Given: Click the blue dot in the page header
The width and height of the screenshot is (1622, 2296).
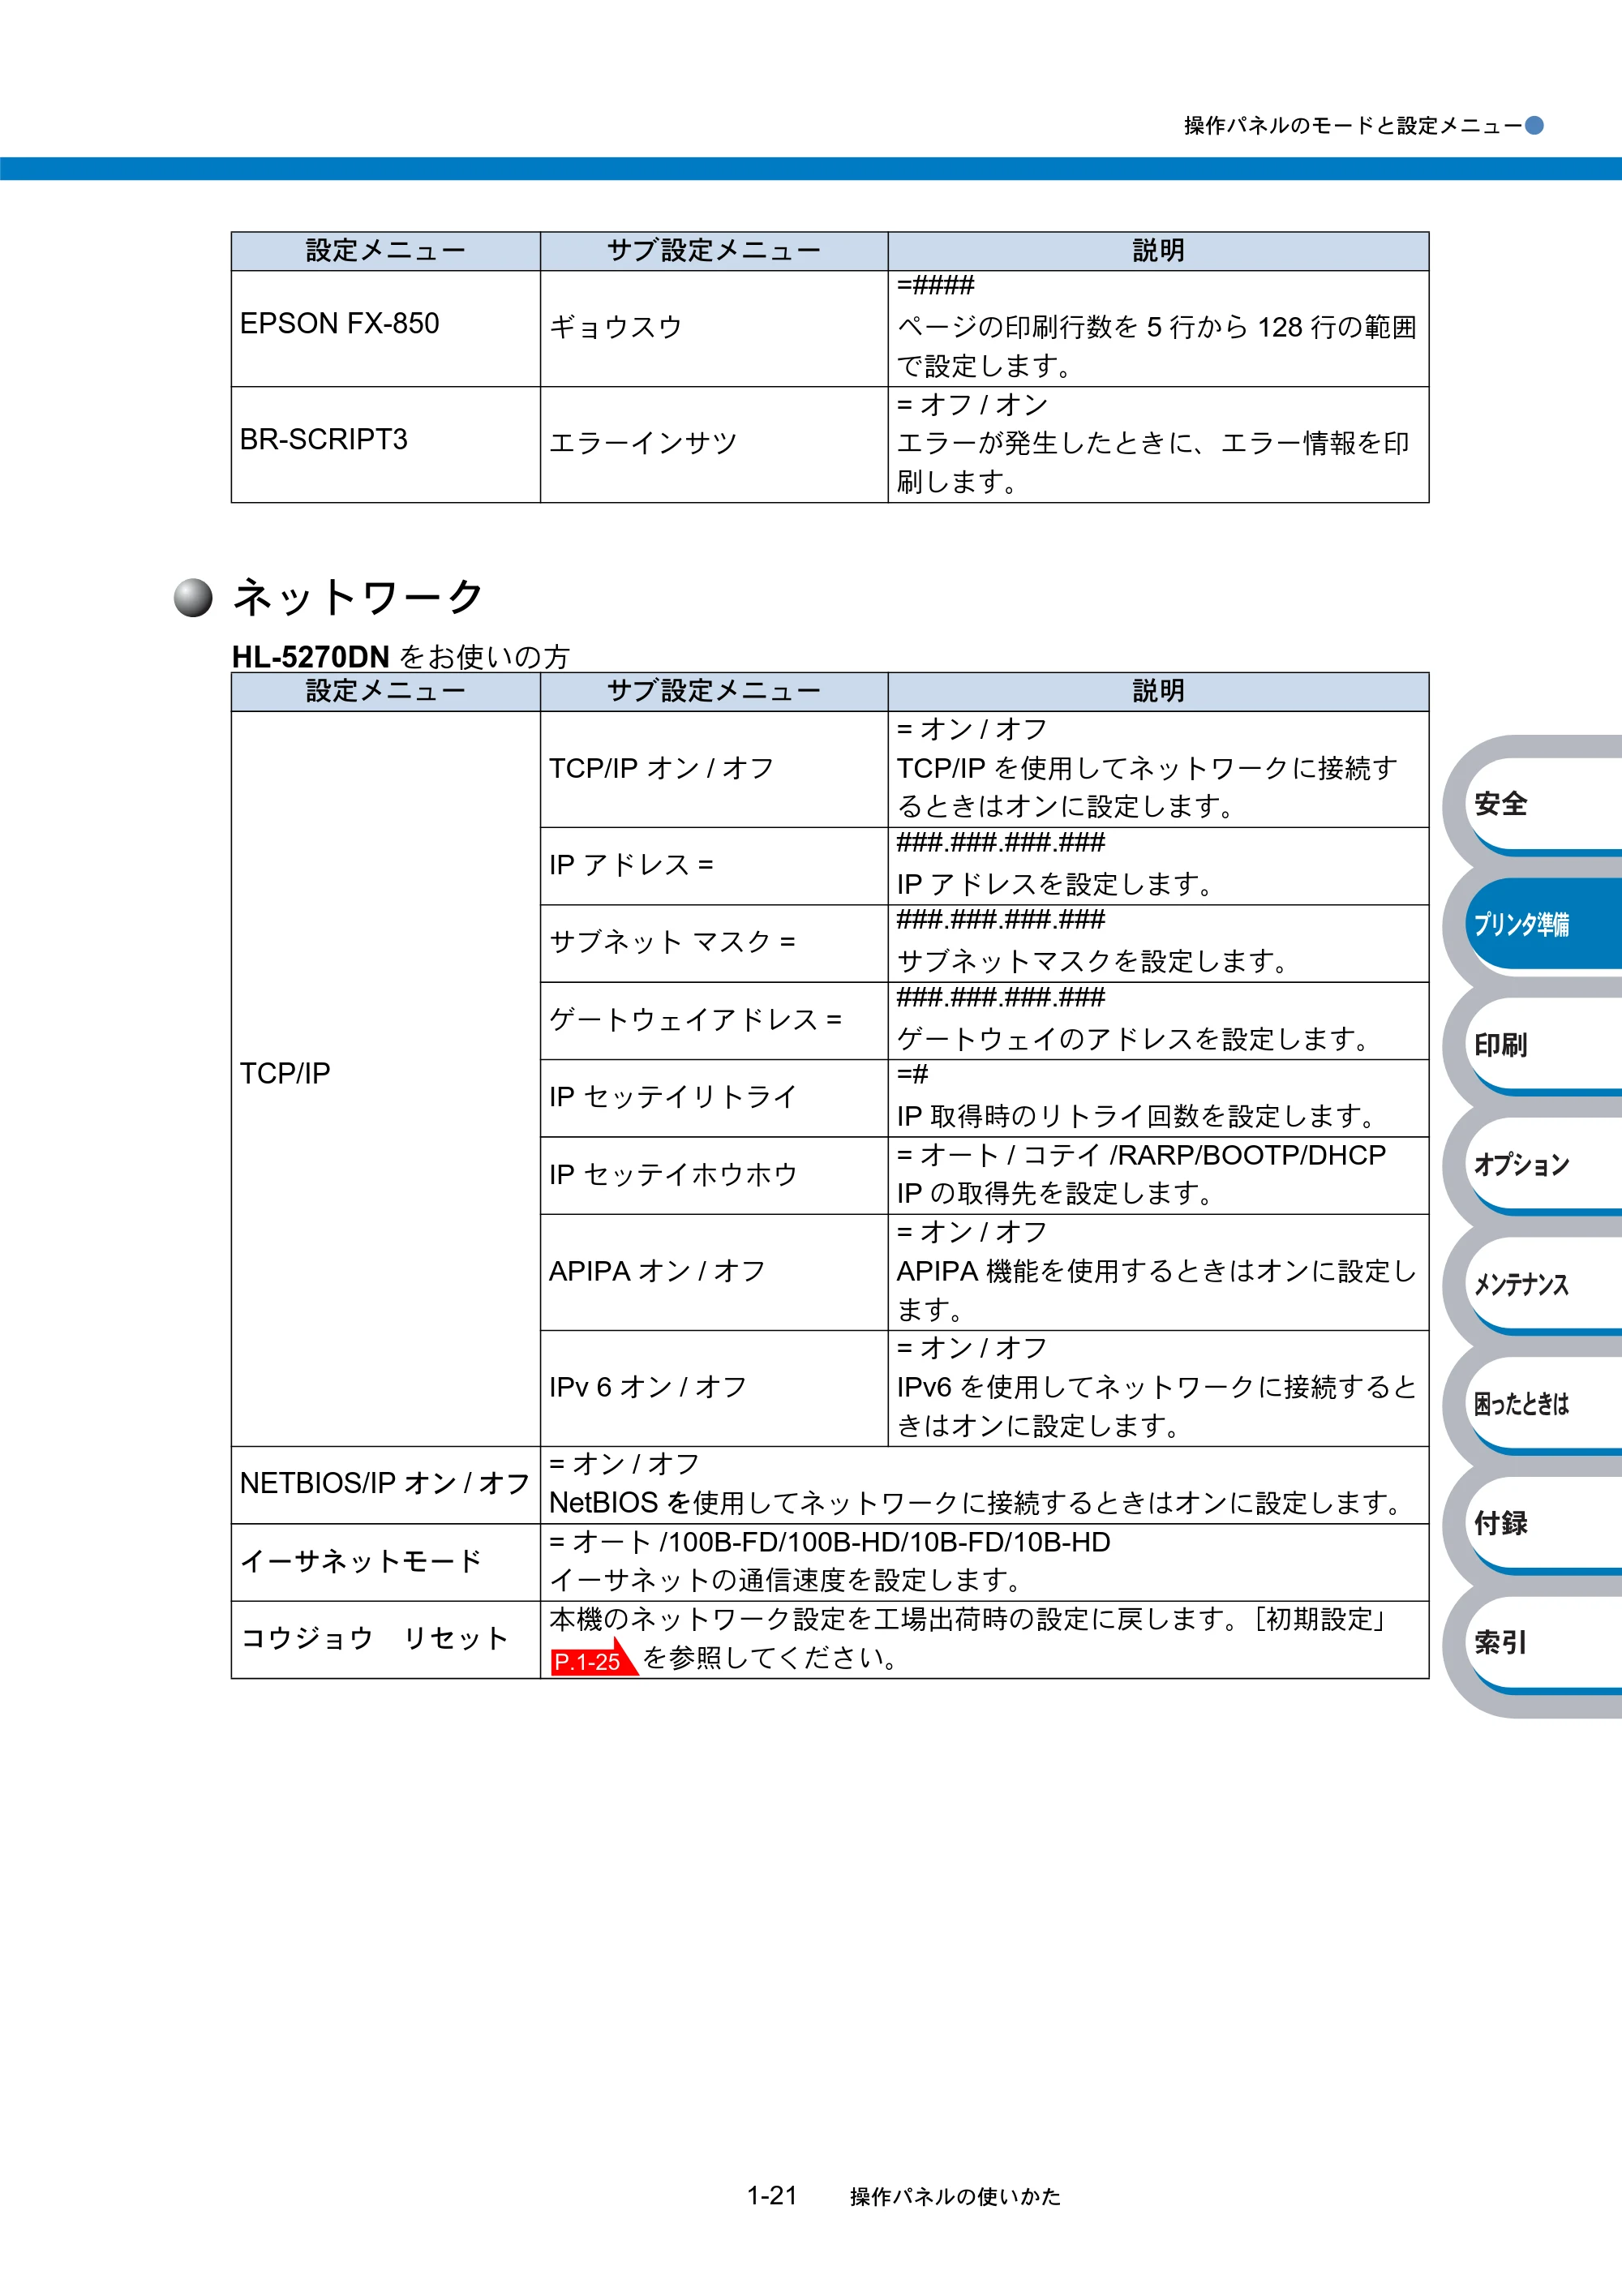Looking at the screenshot, I should [x=1534, y=125].
